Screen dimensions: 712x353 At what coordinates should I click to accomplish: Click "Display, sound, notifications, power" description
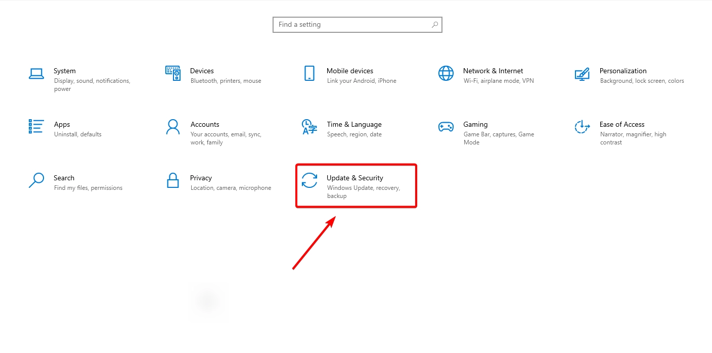[x=92, y=85]
